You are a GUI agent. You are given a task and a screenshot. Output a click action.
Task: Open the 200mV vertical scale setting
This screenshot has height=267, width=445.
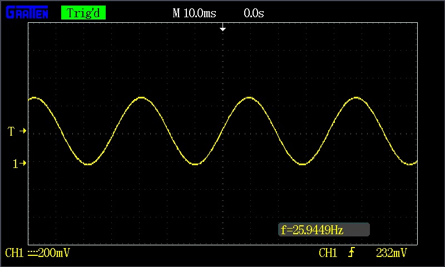coord(54,253)
